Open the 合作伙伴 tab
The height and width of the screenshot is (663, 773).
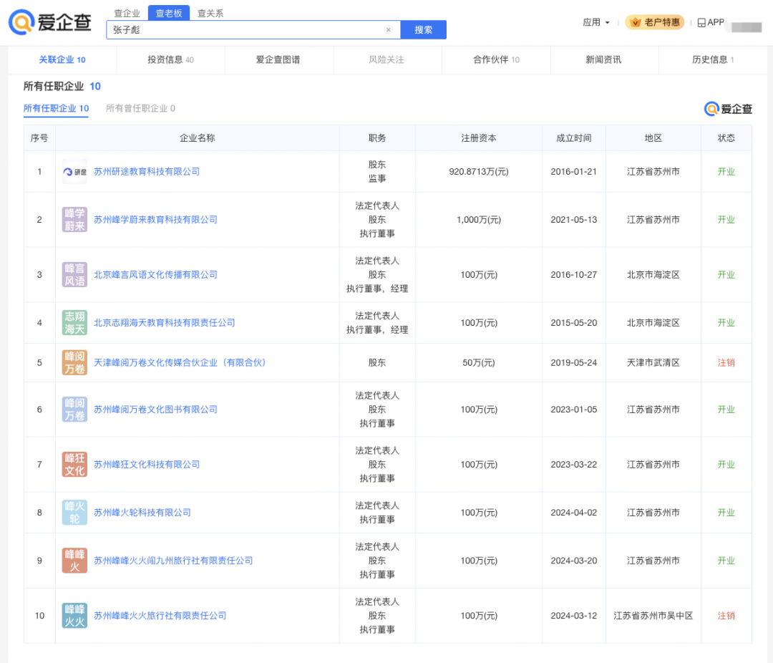pyautogui.click(x=495, y=60)
